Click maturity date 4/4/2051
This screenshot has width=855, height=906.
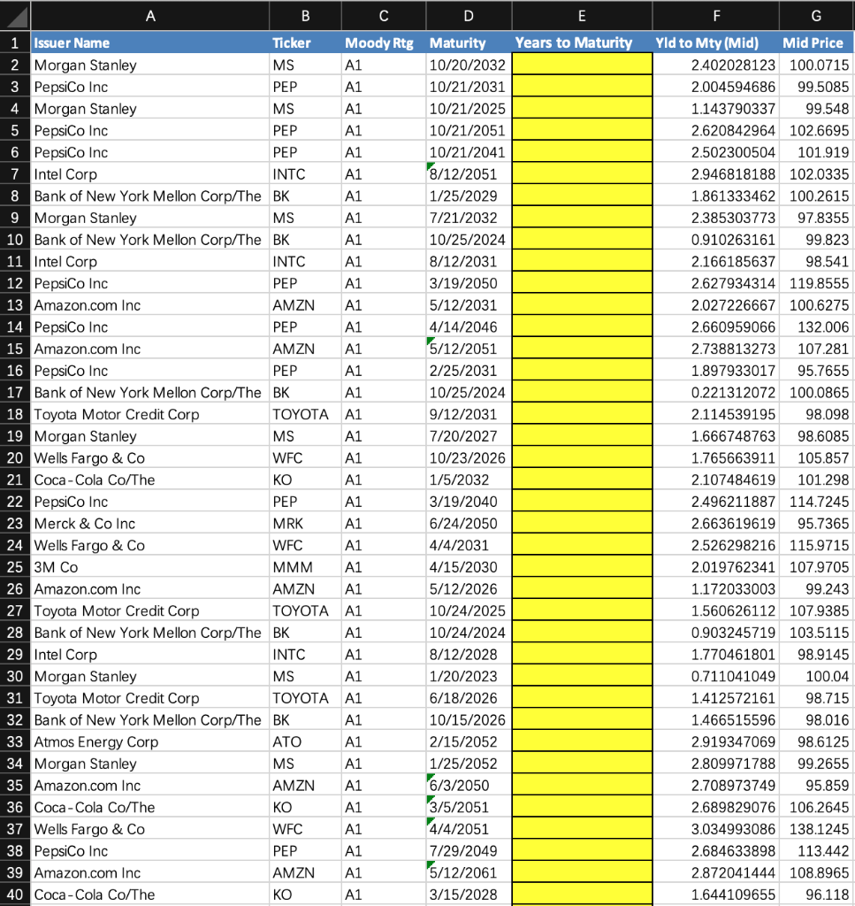click(469, 829)
